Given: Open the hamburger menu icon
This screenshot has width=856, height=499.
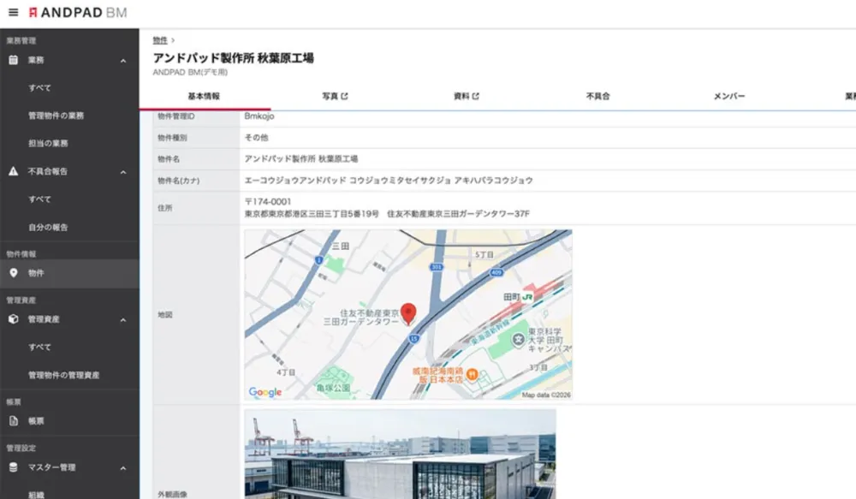Looking at the screenshot, I should [14, 12].
